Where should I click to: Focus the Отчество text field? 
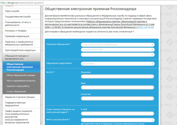coord(118,98)
